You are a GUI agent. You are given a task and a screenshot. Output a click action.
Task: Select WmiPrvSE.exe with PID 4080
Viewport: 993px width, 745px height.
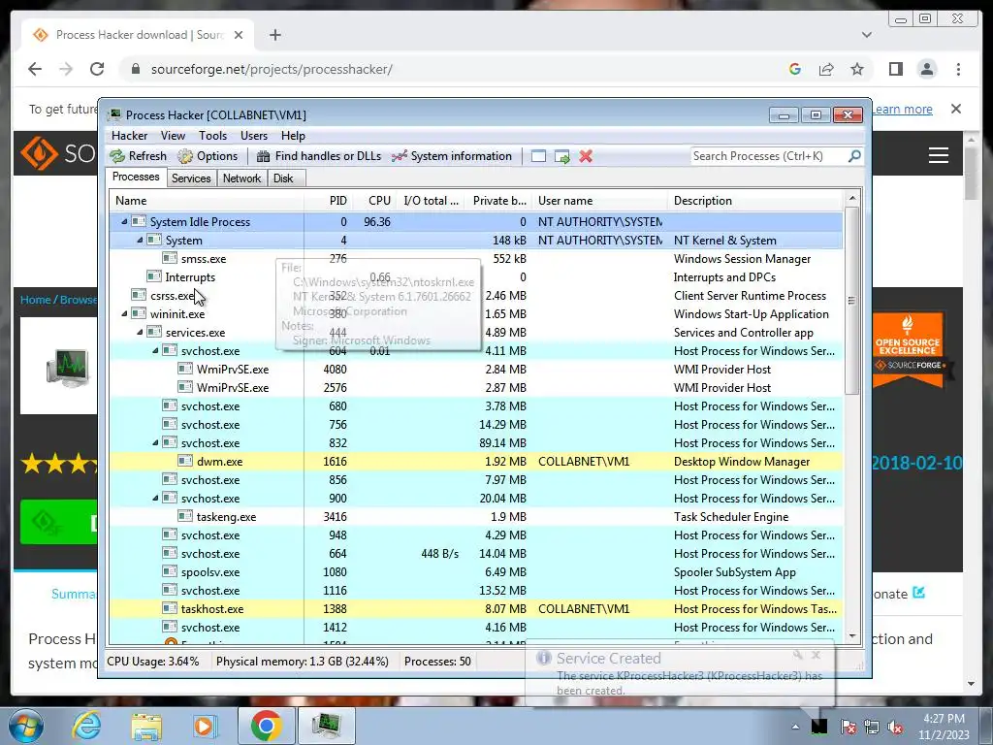point(475,369)
